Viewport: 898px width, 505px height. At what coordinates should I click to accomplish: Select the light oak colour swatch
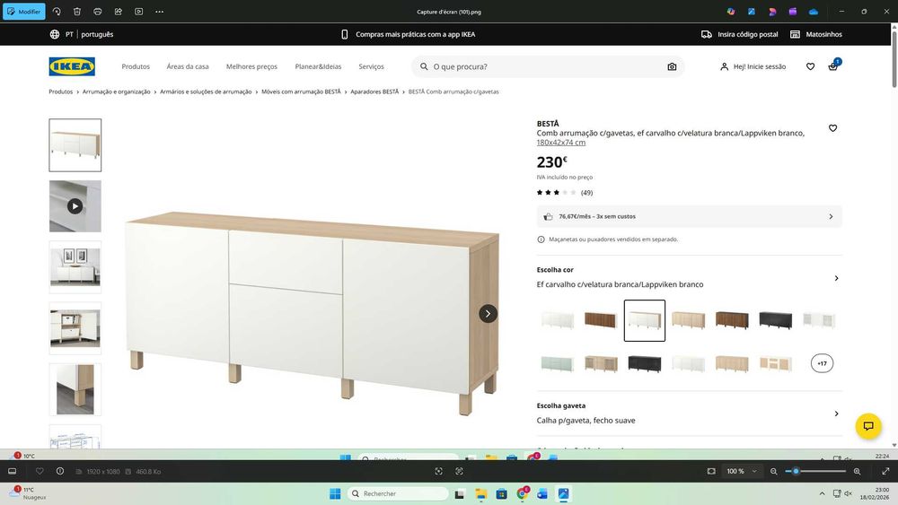(689, 320)
